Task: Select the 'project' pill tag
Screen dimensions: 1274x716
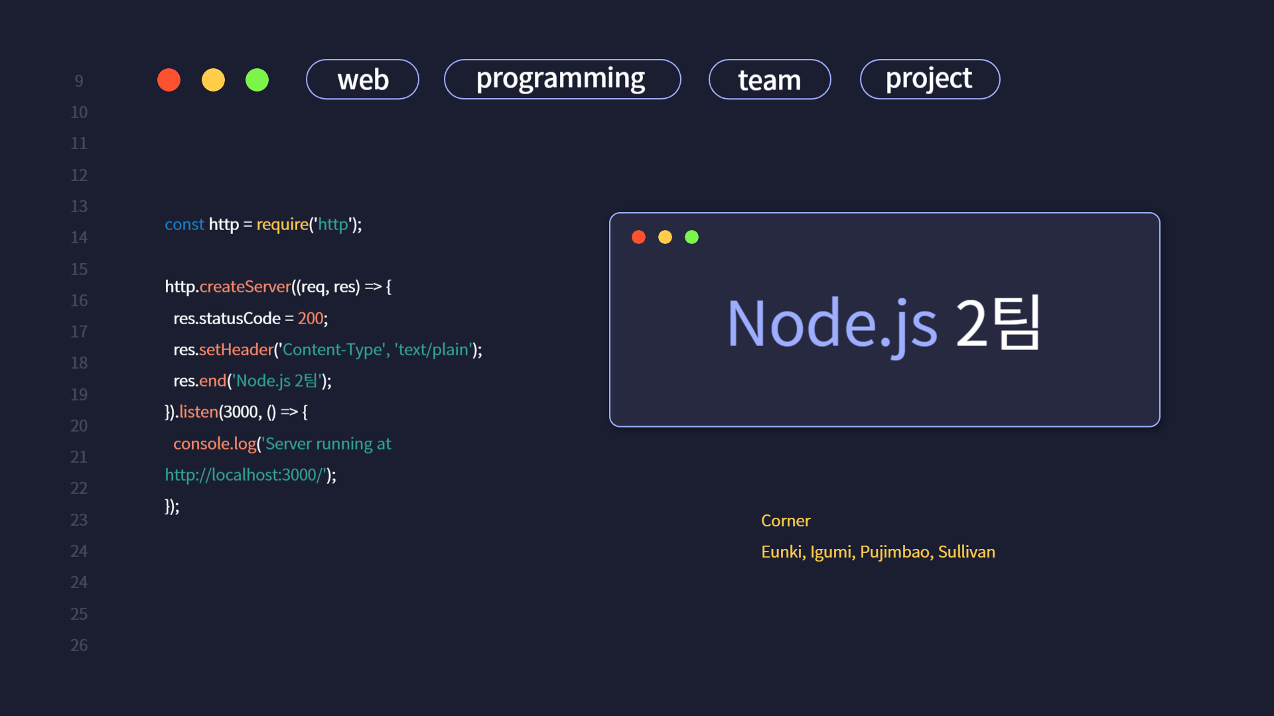Action: click(930, 80)
